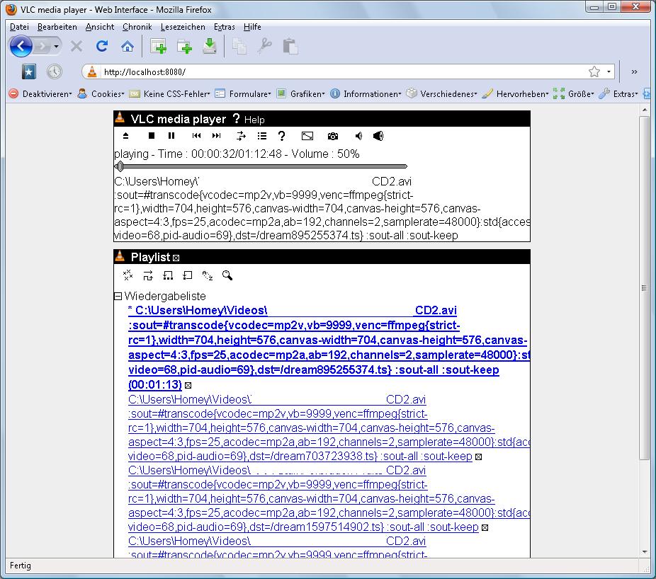This screenshot has width=656, height=579.
Task: Open the Hilfe menu
Action: tap(252, 27)
